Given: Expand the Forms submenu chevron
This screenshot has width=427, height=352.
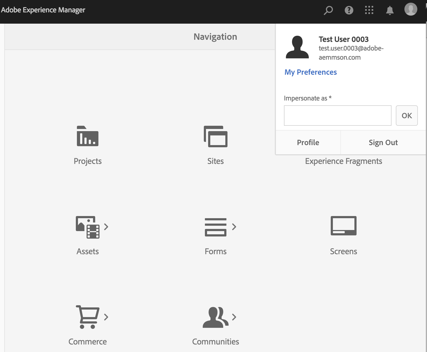Looking at the screenshot, I should tap(234, 227).
